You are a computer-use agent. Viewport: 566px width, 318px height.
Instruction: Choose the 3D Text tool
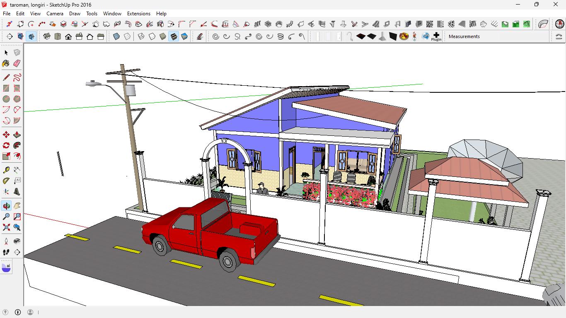click(17, 192)
